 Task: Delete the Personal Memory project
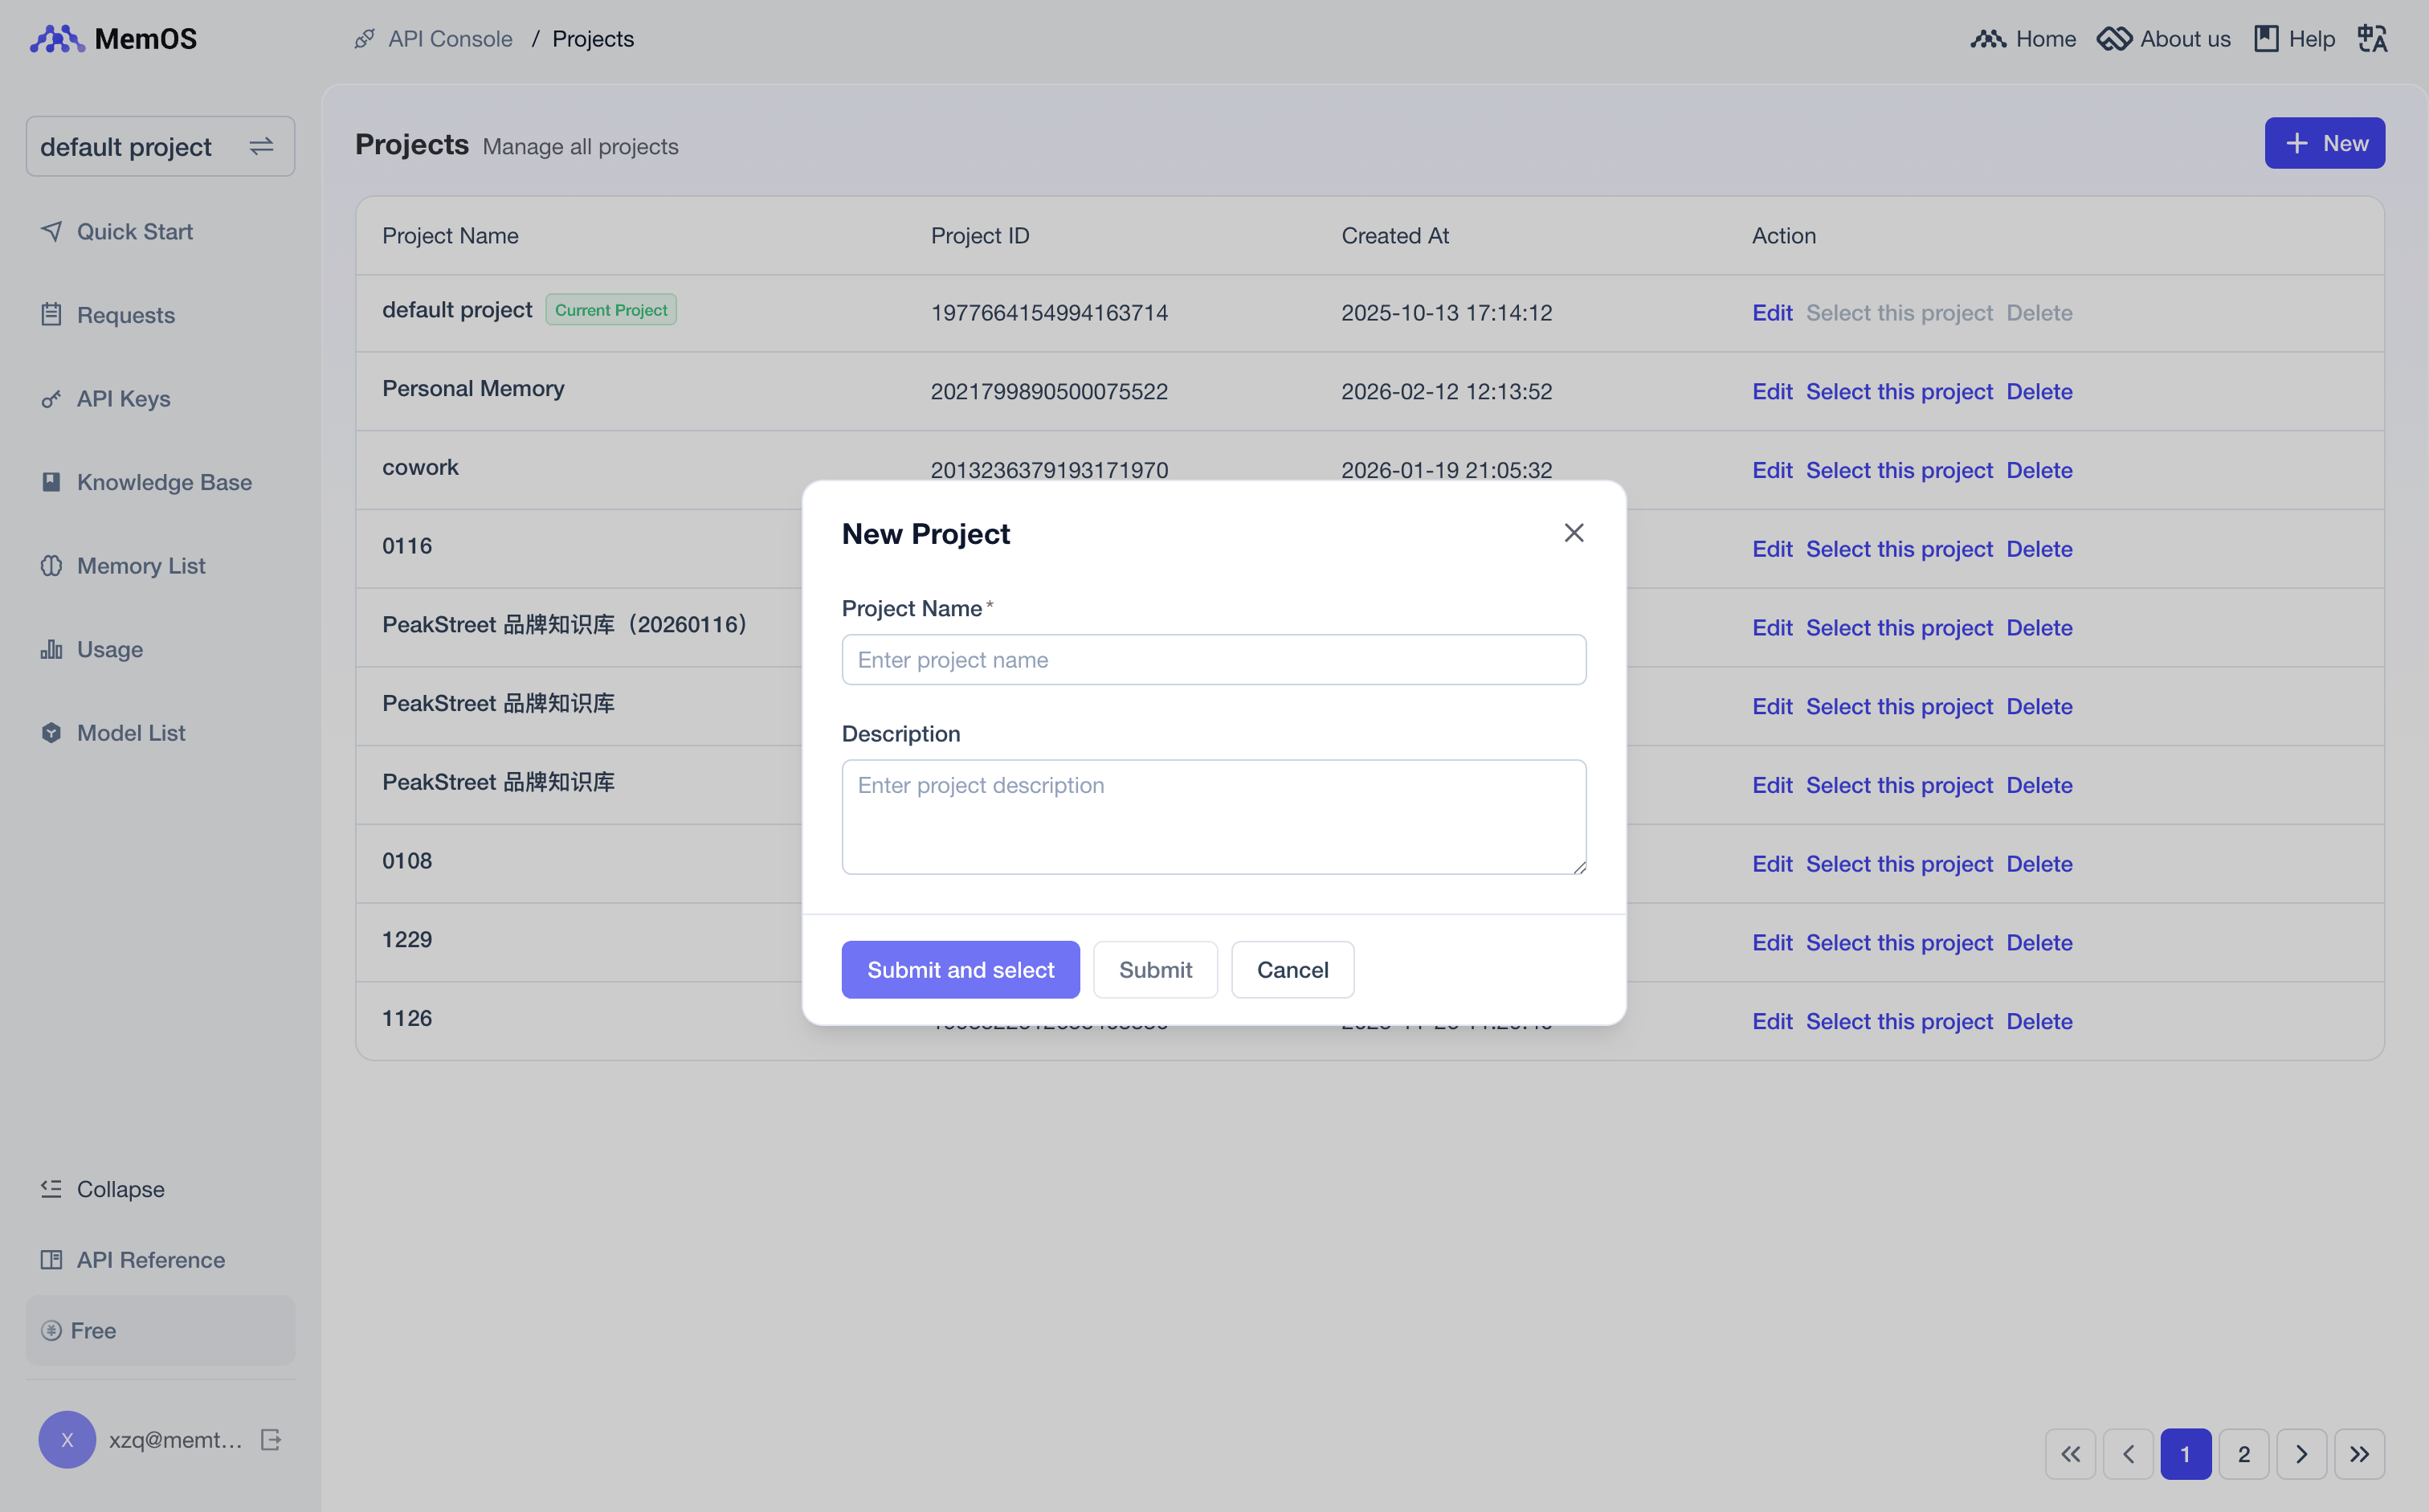2039,391
